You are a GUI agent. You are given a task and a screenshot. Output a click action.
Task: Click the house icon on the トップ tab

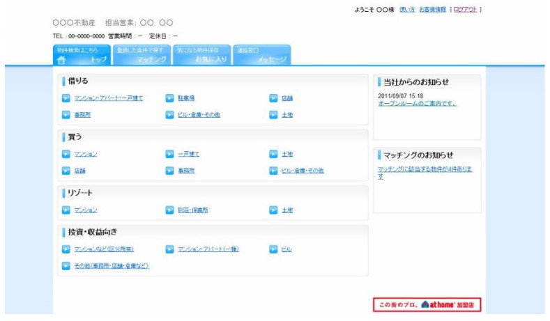point(61,60)
